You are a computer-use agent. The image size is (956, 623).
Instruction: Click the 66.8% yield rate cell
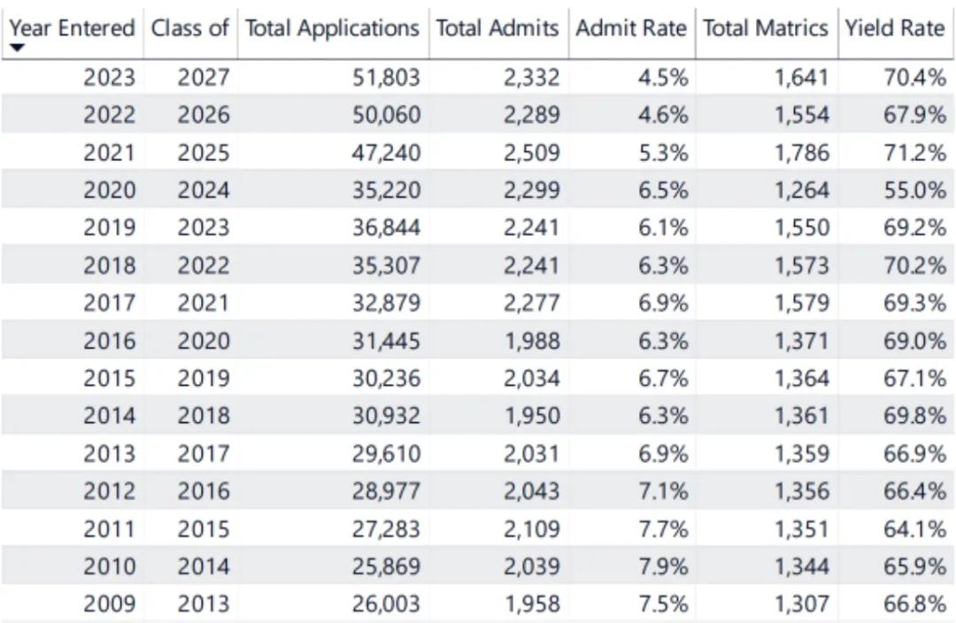pos(915,604)
